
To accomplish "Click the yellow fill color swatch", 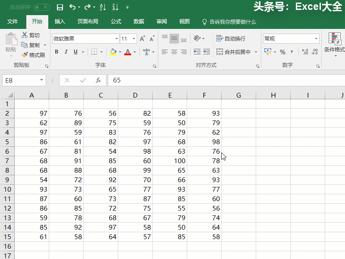I will (x=113, y=52).
